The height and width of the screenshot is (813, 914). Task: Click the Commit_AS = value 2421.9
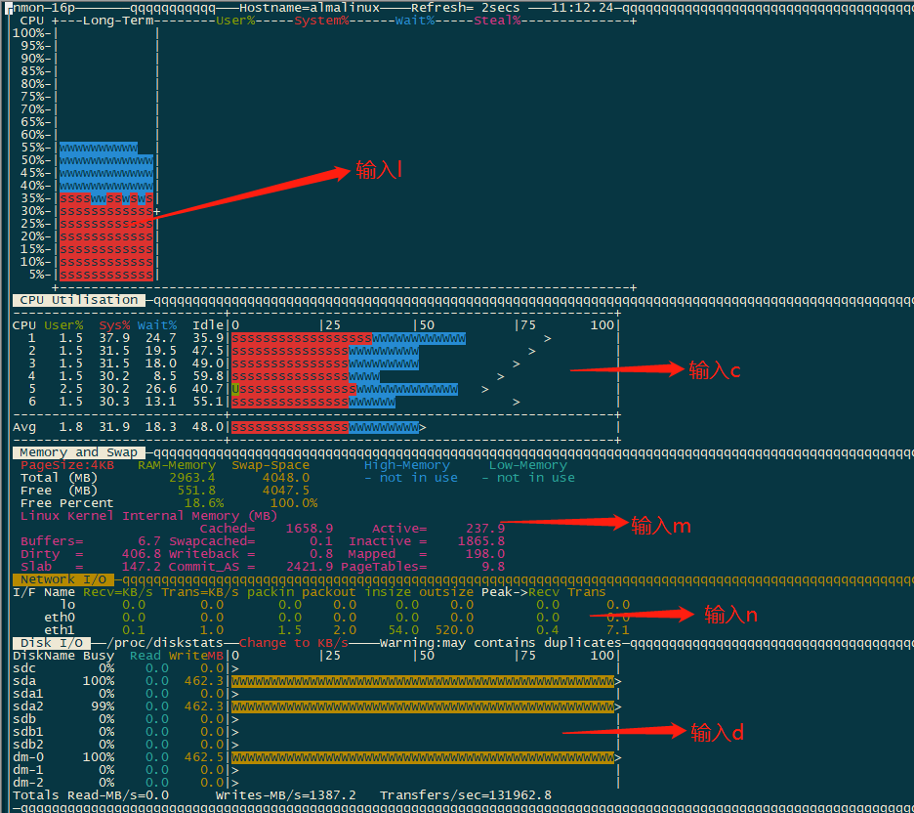(x=310, y=567)
